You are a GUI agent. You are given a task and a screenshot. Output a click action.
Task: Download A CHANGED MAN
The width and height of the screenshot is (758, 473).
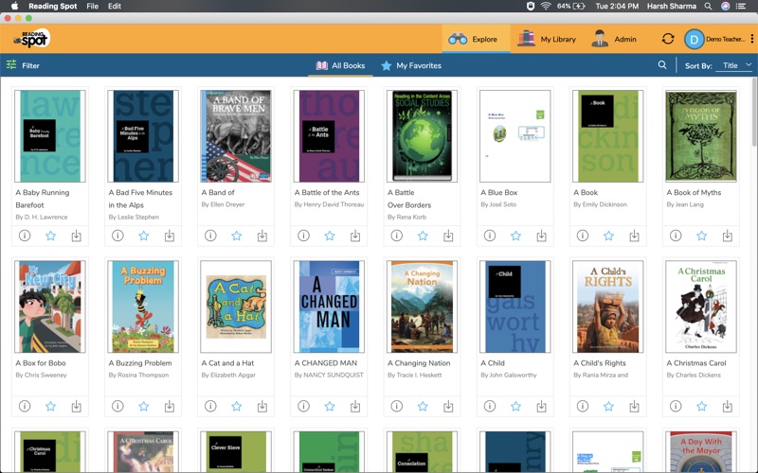355,406
